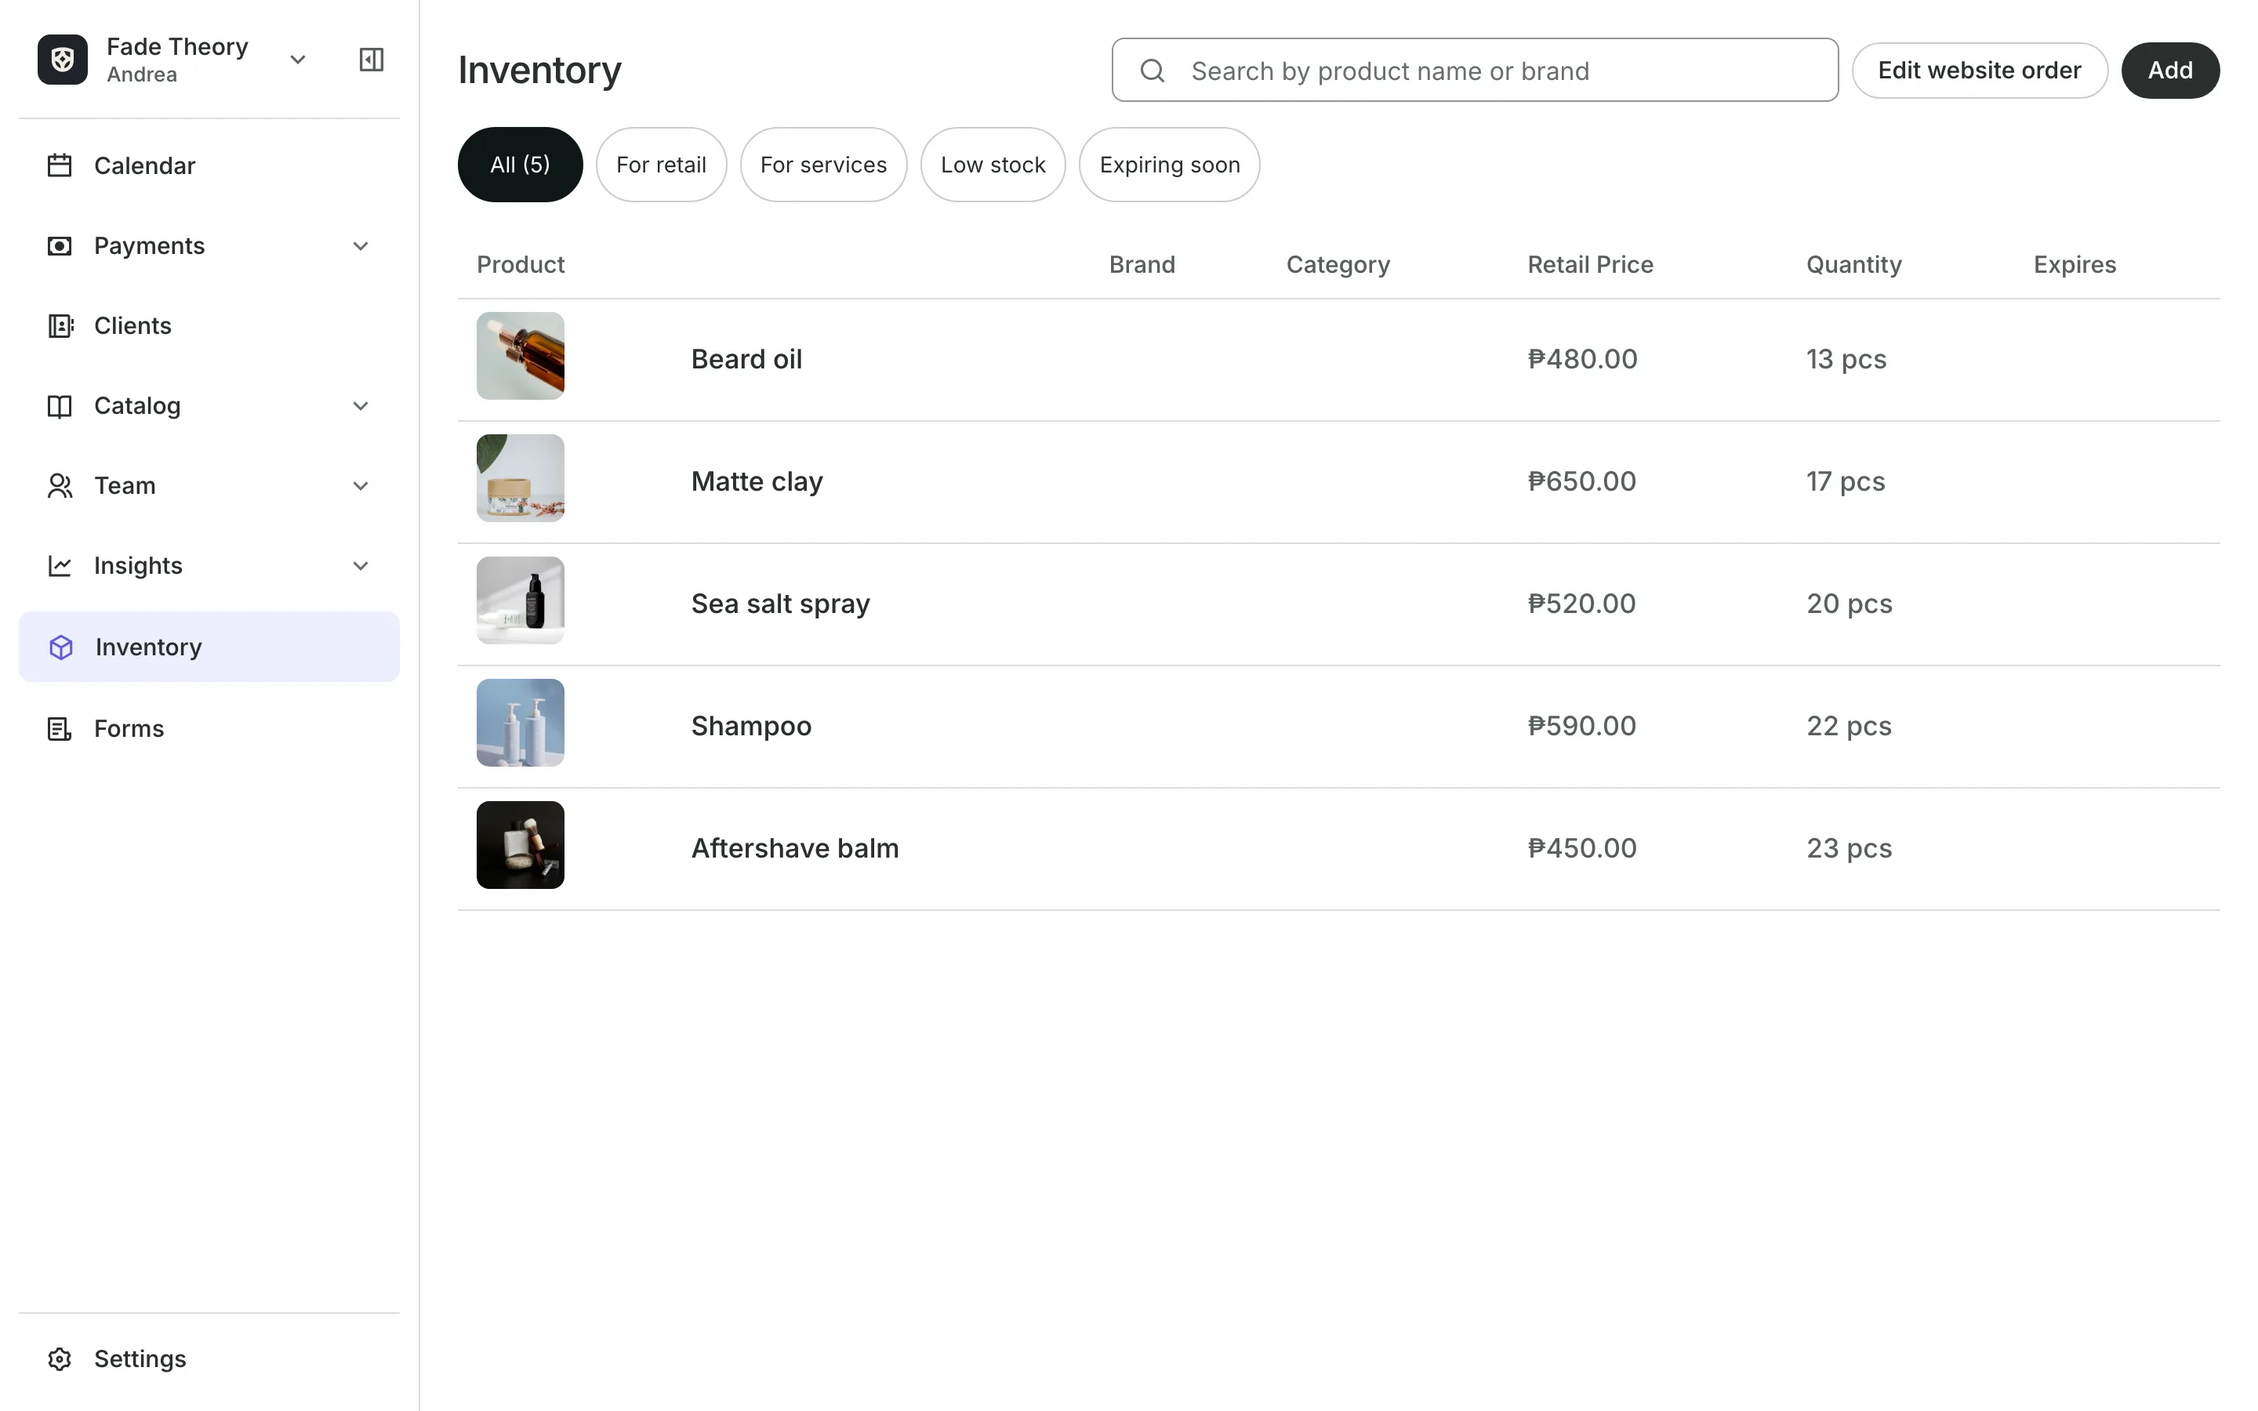This screenshot has width=2258, height=1411.
Task: Click Edit website order button
Action: (x=1979, y=70)
